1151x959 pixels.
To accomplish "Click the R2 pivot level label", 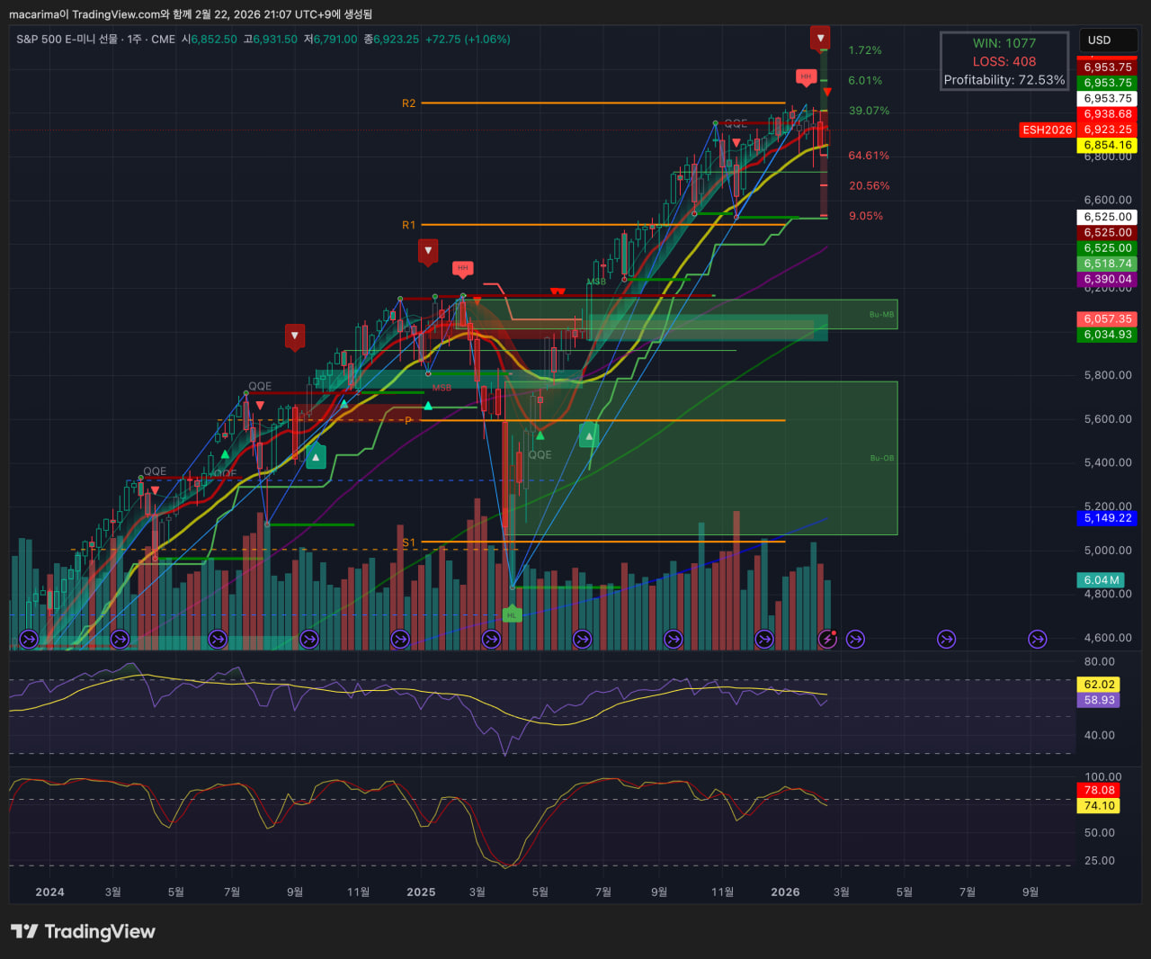I will coord(408,103).
